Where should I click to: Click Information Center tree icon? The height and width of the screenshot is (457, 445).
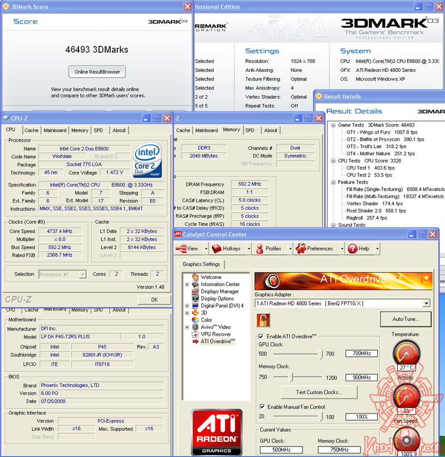[195, 284]
